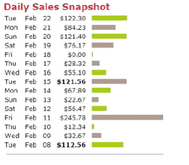Select the longest bar for Feb 11
Viewport: 189px width, 165px height.
click(127, 118)
